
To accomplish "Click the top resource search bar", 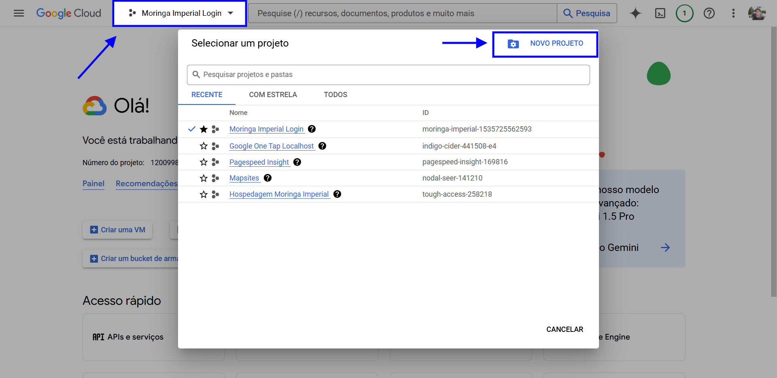I will [x=403, y=13].
